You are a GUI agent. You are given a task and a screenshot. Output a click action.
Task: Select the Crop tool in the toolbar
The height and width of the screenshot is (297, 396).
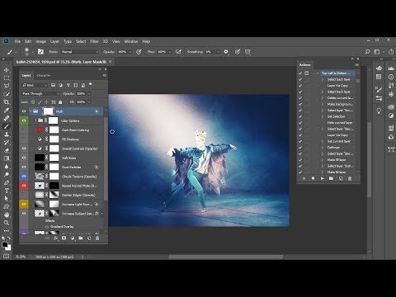[x=7, y=102]
